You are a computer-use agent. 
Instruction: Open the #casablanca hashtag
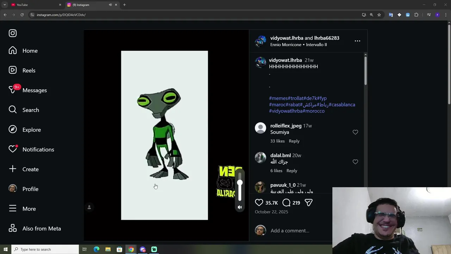[x=342, y=105]
